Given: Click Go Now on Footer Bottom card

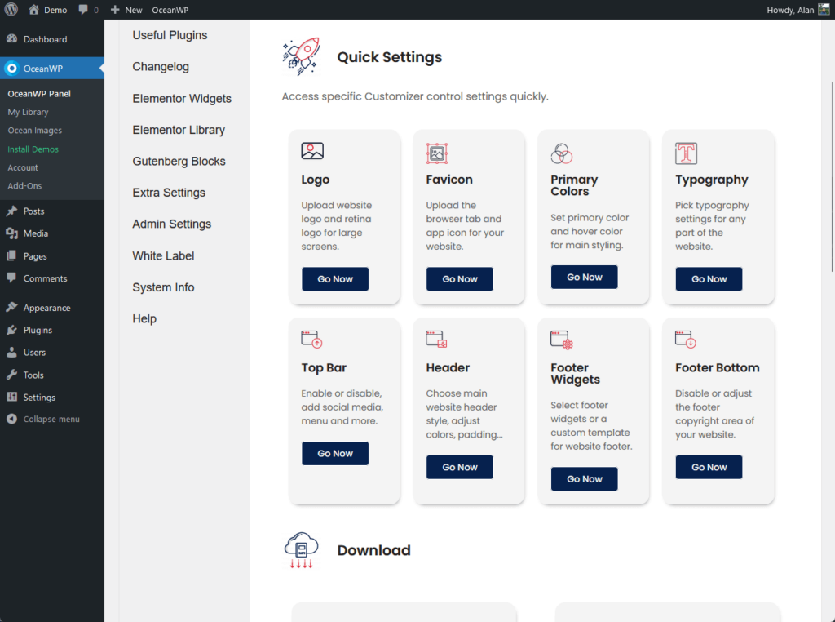Looking at the screenshot, I should (709, 467).
